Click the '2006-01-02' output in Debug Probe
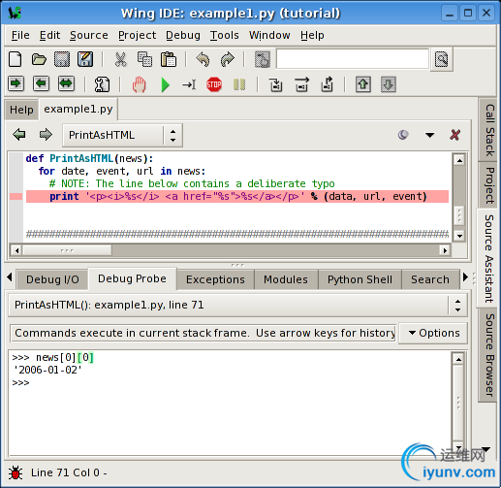 tap(47, 370)
